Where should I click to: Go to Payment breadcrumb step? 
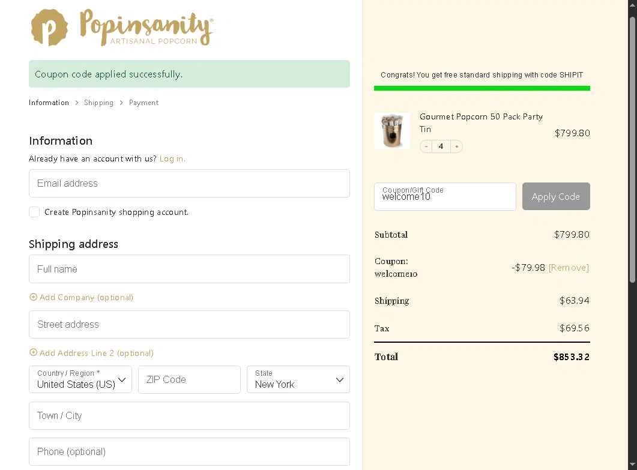[144, 103]
